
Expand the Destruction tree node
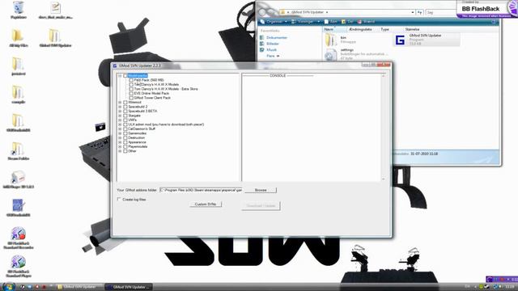120,138
